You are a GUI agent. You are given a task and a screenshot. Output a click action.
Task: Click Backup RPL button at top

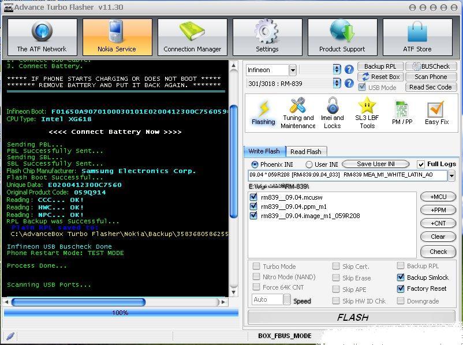[x=380, y=66]
